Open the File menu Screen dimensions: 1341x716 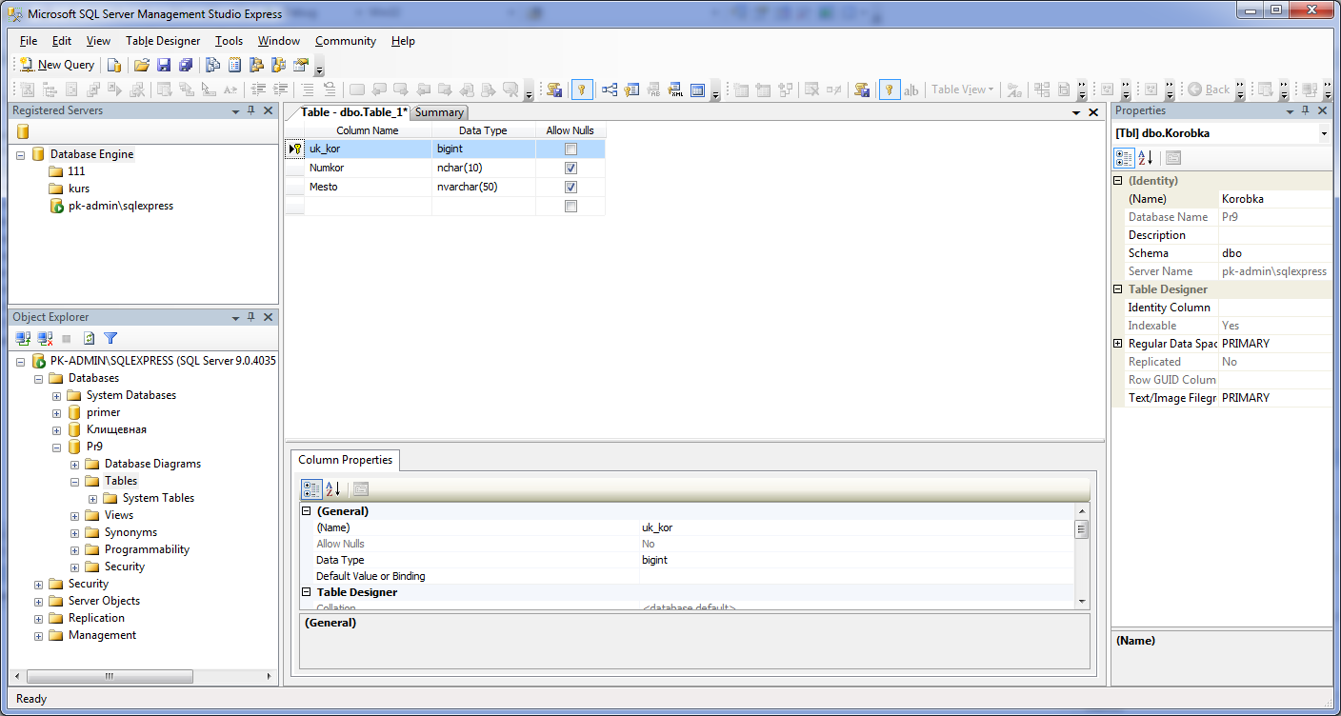coord(29,41)
